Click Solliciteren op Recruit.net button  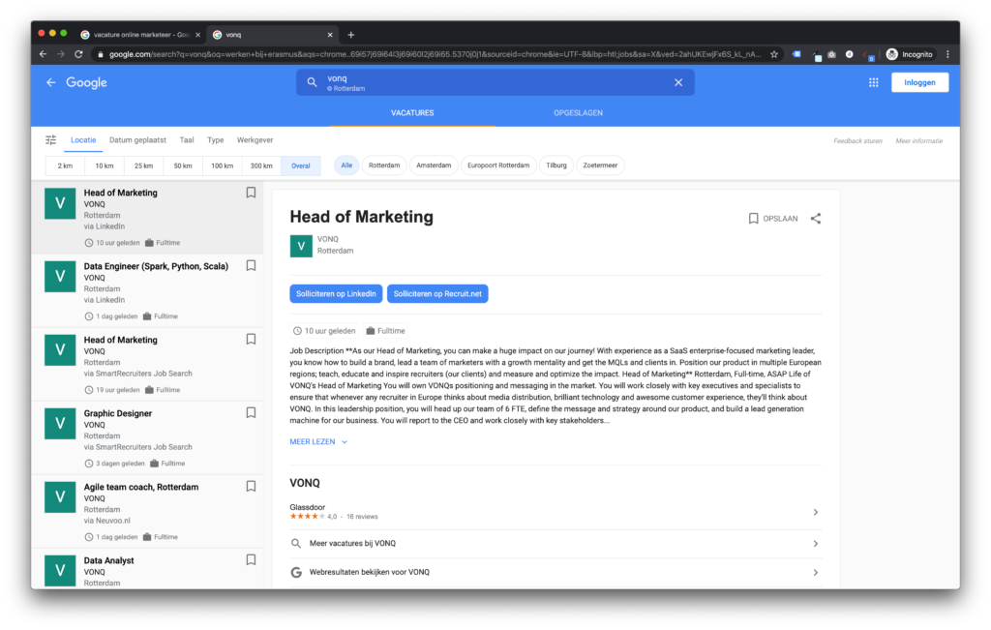(x=437, y=294)
